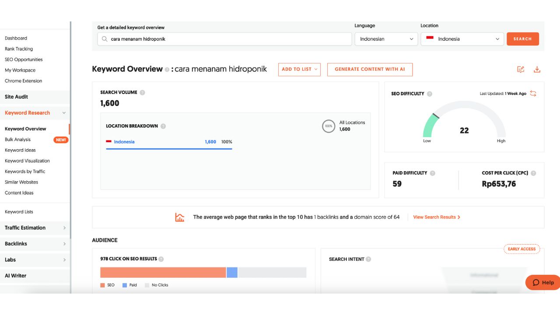Image resolution: width=560 pixels, height=315 pixels.
Task: Click the Early Access badge
Action: point(521,249)
